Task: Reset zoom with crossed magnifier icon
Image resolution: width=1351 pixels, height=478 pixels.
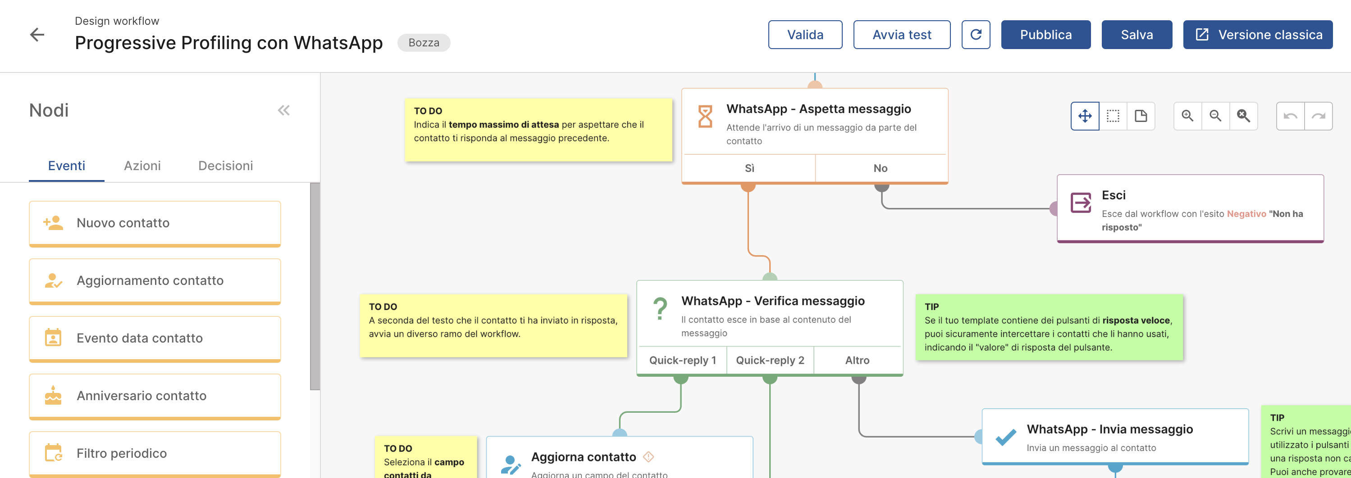Action: pyautogui.click(x=1243, y=116)
